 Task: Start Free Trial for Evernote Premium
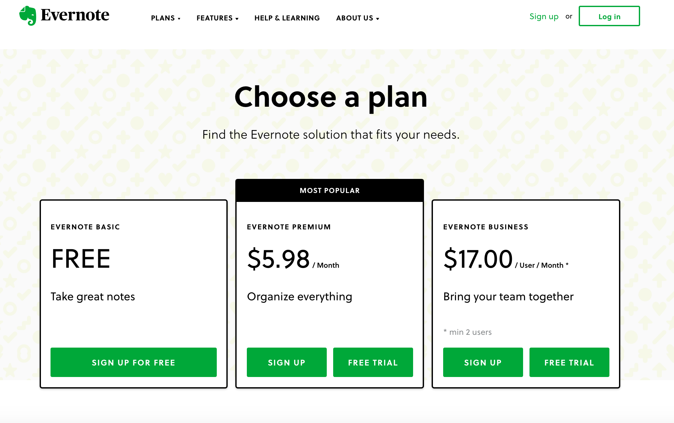click(x=373, y=362)
